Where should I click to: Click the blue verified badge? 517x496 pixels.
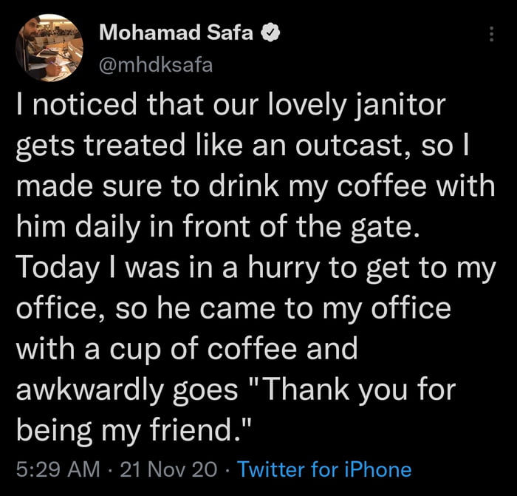(x=272, y=33)
